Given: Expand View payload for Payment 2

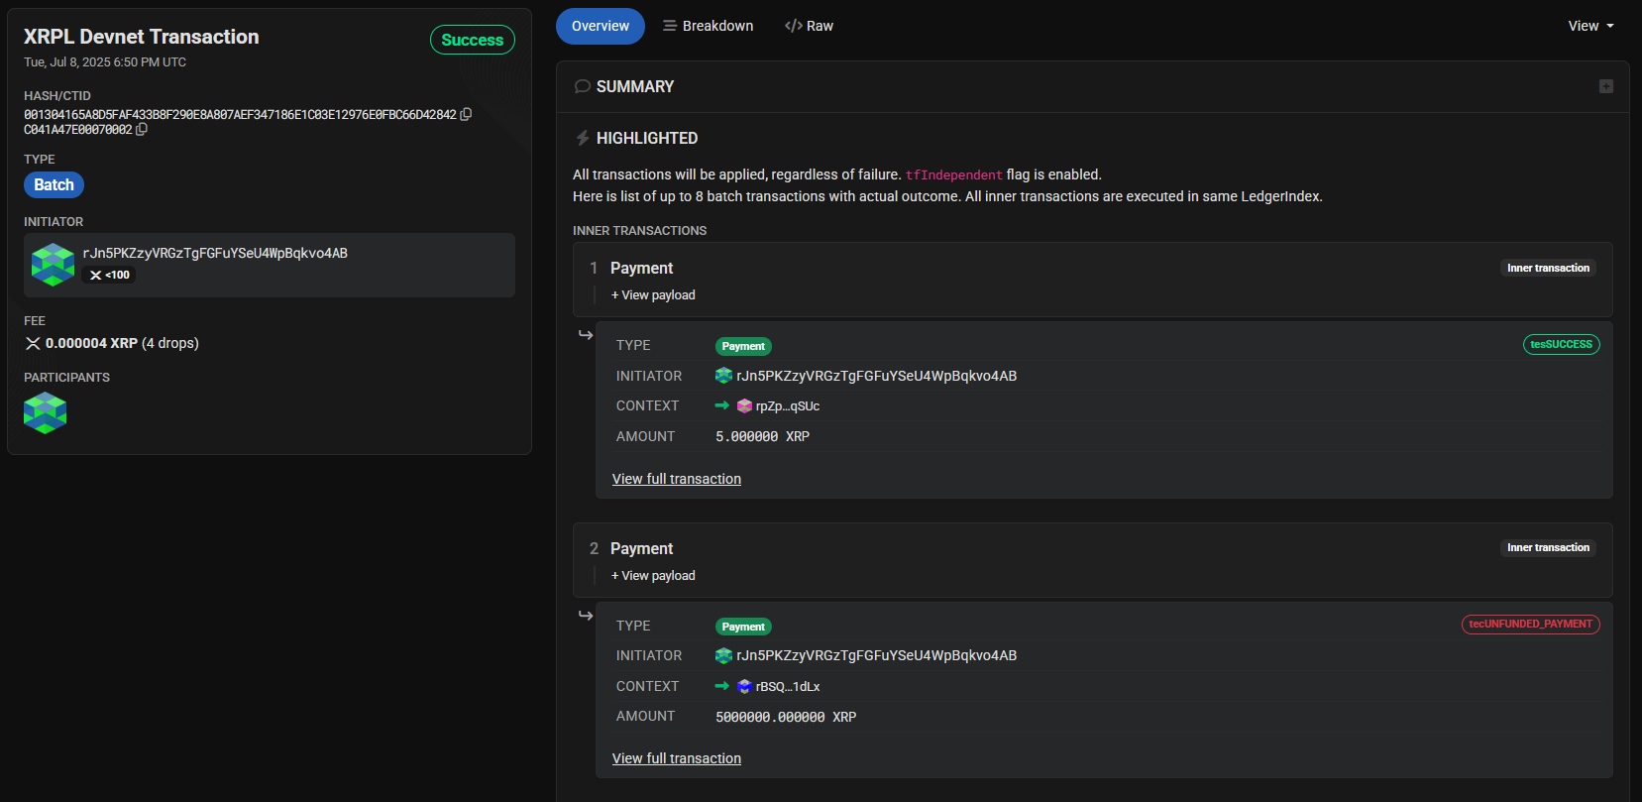Looking at the screenshot, I should pyautogui.click(x=653, y=576).
